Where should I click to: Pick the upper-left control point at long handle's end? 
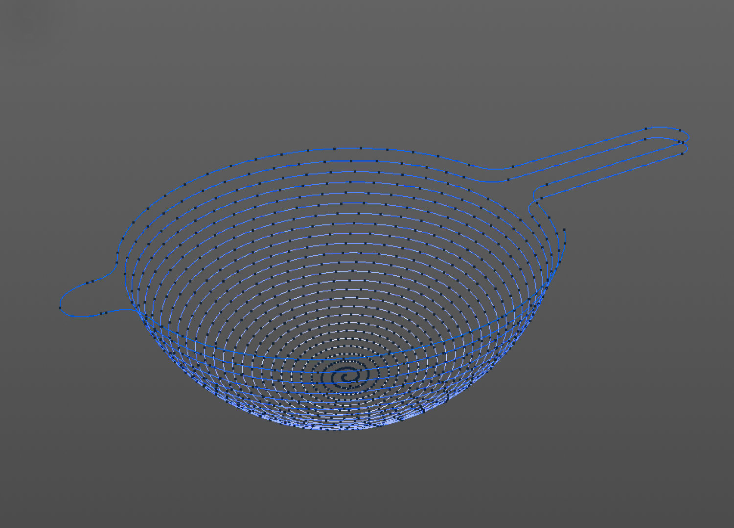coord(646,129)
